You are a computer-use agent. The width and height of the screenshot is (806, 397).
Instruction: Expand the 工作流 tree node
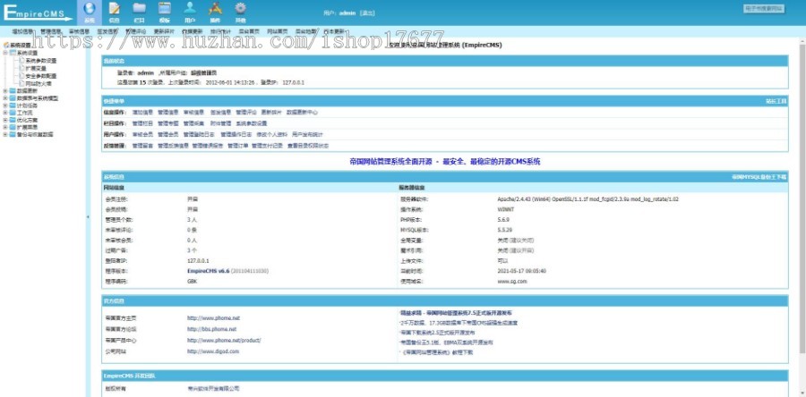pos(5,113)
